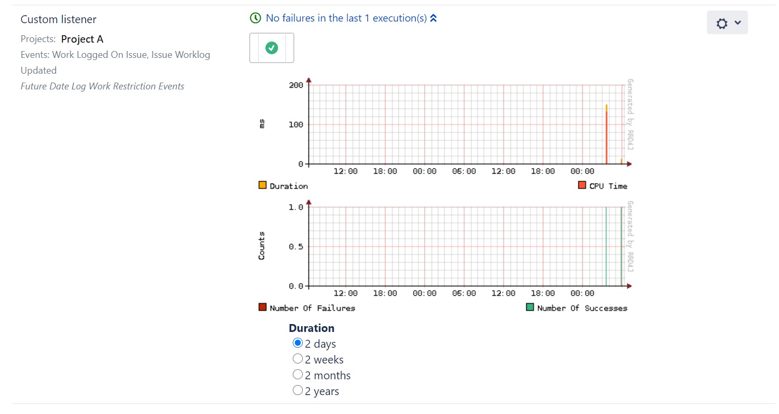Open the gear settings menu
Screen dimensions: 779x414
(x=727, y=23)
